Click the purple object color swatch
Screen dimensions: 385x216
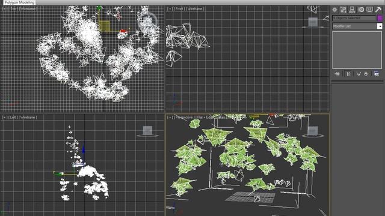pos(380,18)
